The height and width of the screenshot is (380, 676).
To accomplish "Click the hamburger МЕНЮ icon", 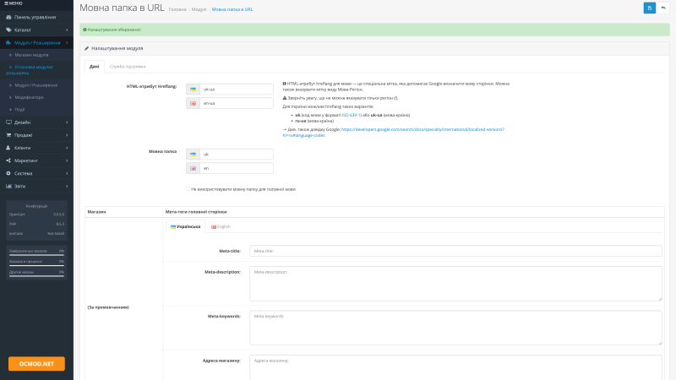I will 6,3.
